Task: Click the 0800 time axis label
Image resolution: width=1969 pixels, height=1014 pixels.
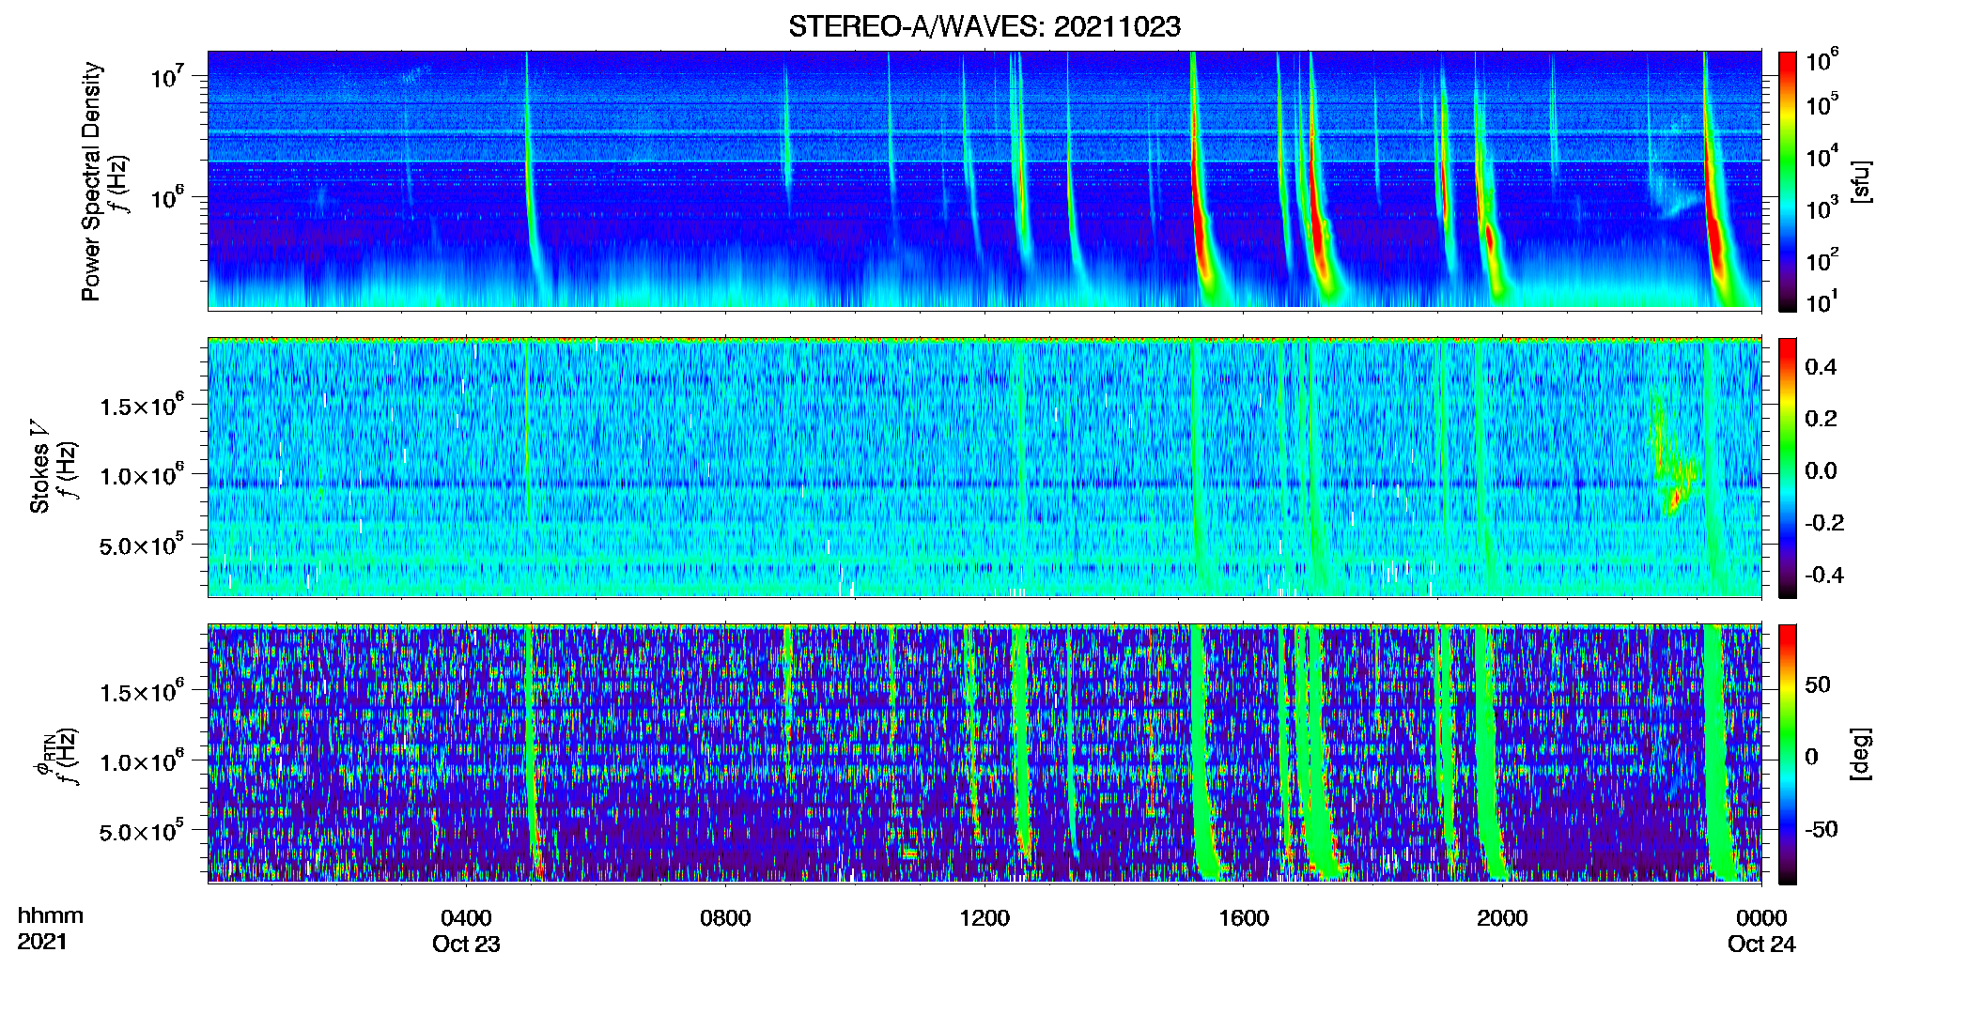Action: [725, 918]
